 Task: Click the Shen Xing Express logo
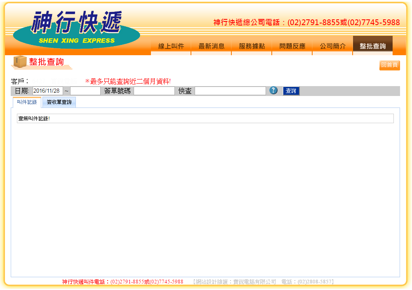pos(76,28)
